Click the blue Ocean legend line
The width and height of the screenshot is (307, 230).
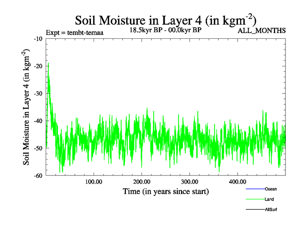tap(255, 189)
